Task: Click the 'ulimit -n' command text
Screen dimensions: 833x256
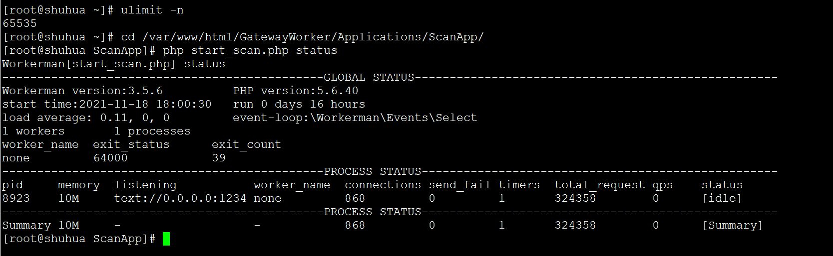Action: (152, 10)
